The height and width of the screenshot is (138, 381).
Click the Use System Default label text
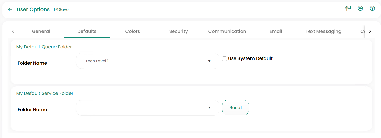[x=250, y=58]
